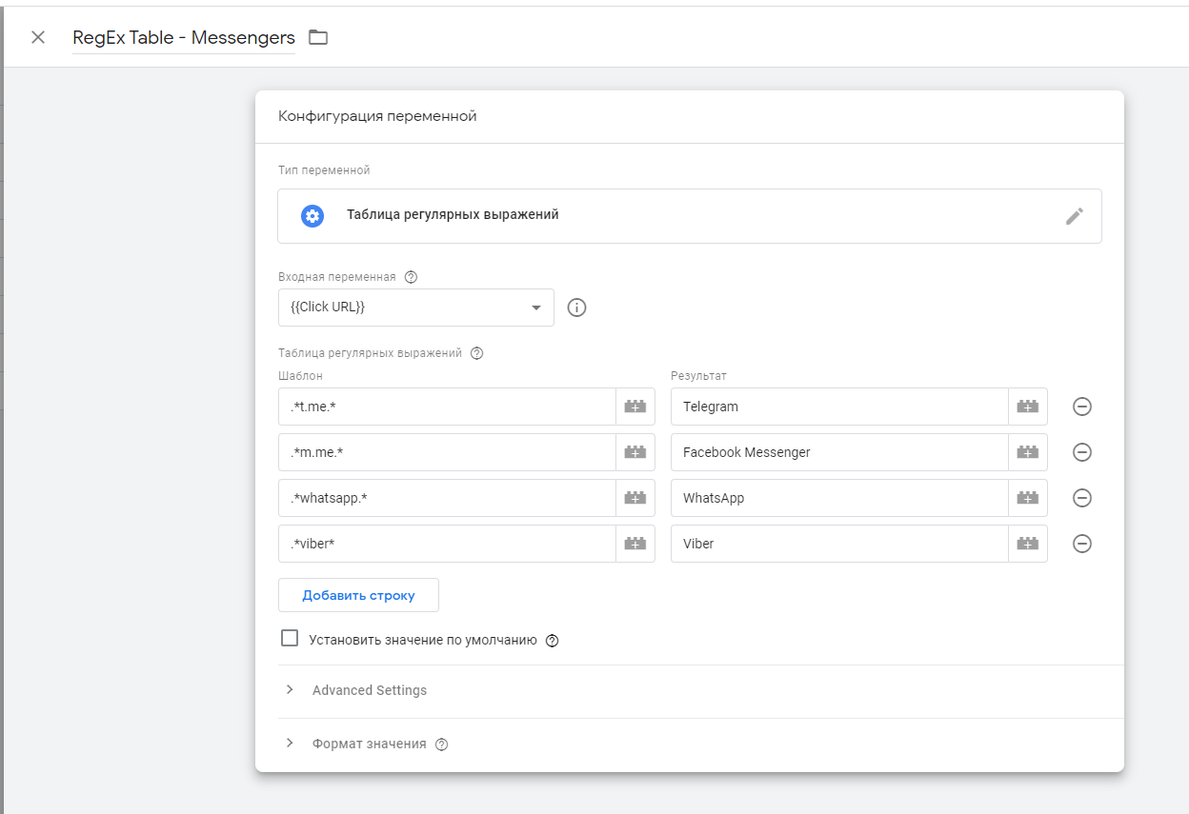Enable the set default value checkbox
Viewport: 1189px width, 814px height.
[x=290, y=639]
